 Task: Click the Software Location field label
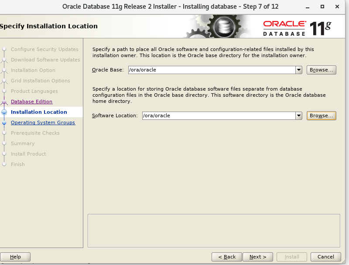pyautogui.click(x=115, y=116)
